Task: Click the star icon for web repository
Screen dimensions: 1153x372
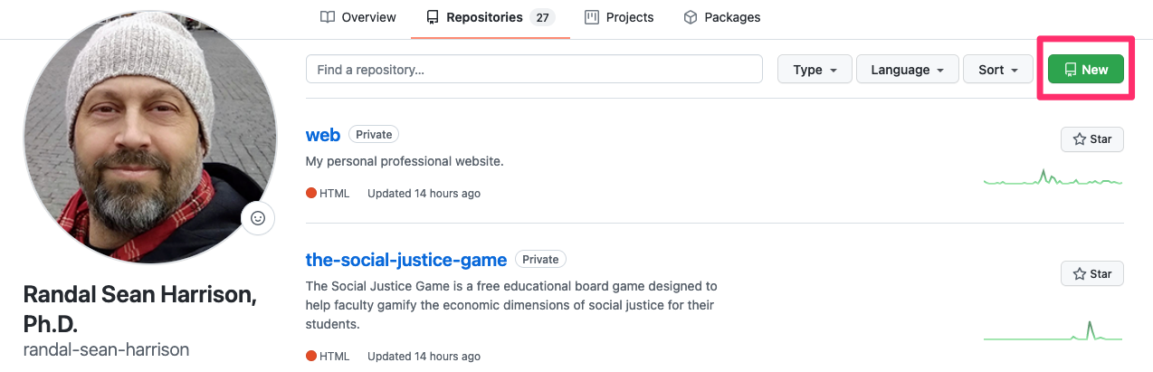Action: [x=1079, y=139]
